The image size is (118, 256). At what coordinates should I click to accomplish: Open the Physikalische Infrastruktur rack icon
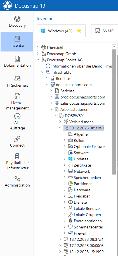click(x=17, y=156)
